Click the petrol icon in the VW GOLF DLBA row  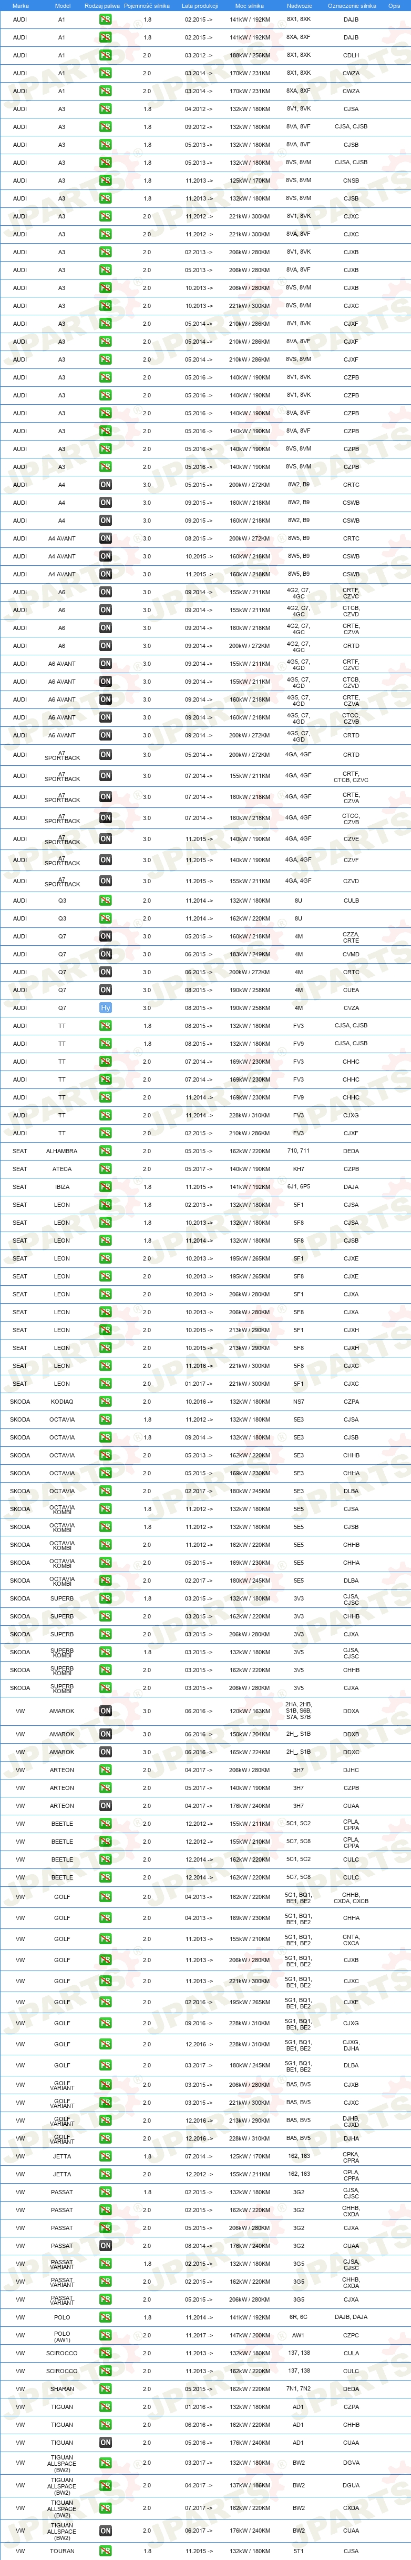click(x=105, y=2065)
